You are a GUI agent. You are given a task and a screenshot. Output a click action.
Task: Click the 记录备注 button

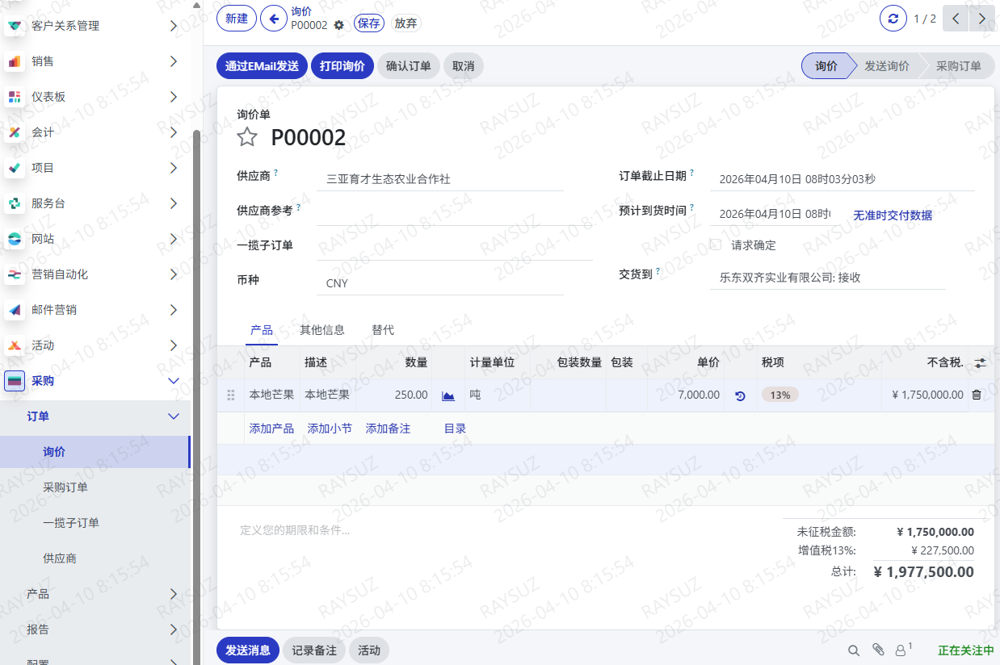coord(314,650)
